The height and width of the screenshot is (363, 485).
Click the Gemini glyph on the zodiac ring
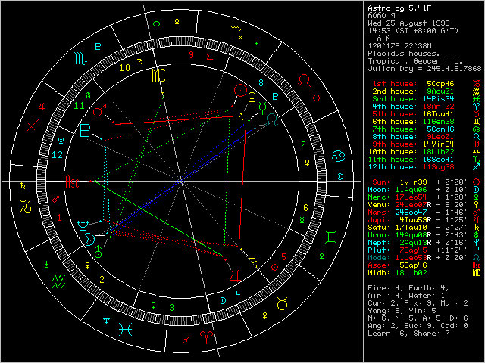click(x=331, y=237)
